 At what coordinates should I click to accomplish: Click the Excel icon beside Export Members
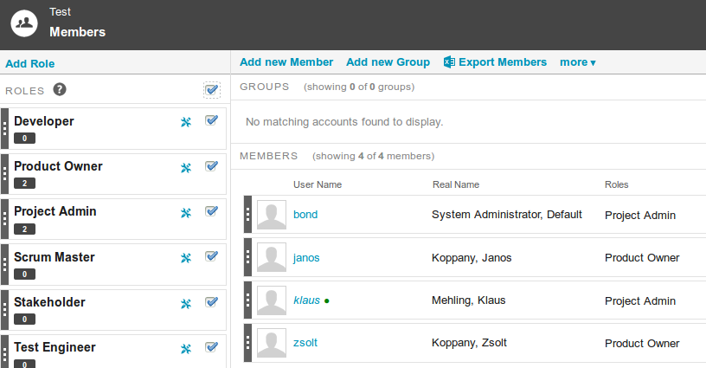[449, 62]
